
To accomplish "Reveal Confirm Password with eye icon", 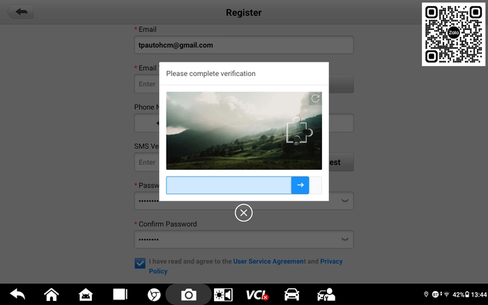I will click(345, 240).
